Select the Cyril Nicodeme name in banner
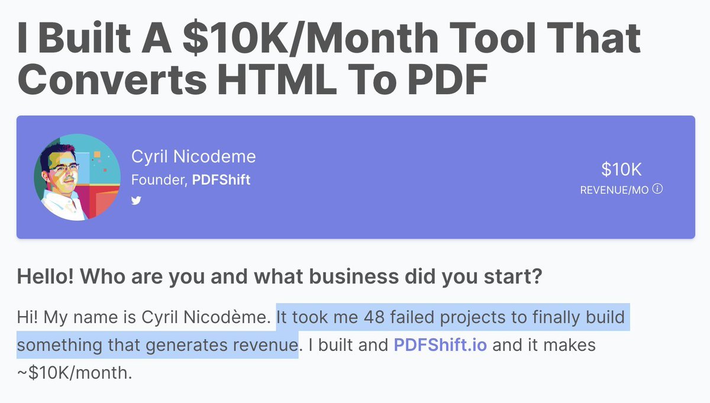The height and width of the screenshot is (403, 710). tap(193, 156)
